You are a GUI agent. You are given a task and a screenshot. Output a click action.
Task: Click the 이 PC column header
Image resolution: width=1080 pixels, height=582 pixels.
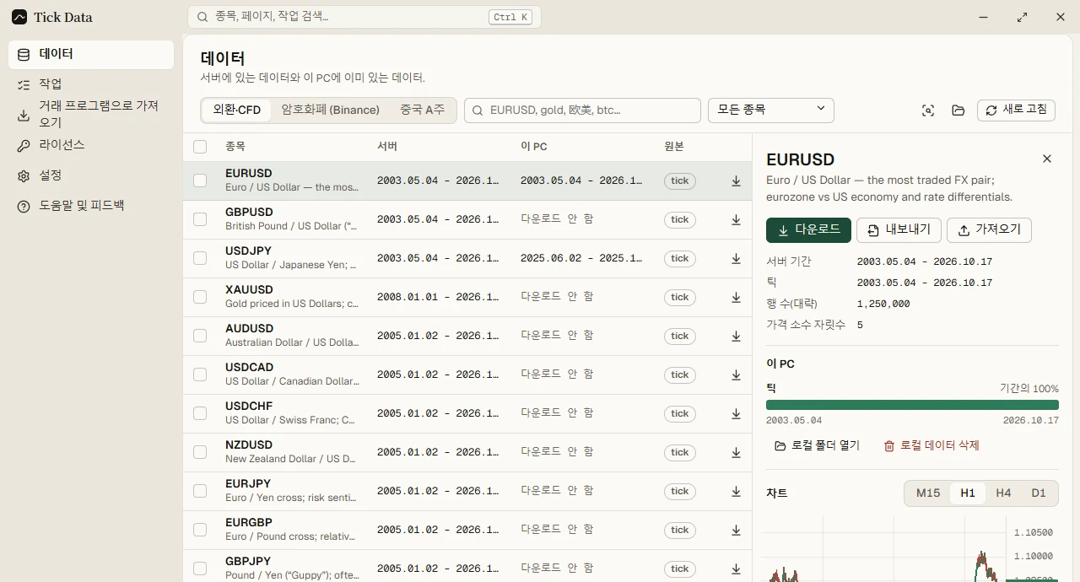click(534, 147)
